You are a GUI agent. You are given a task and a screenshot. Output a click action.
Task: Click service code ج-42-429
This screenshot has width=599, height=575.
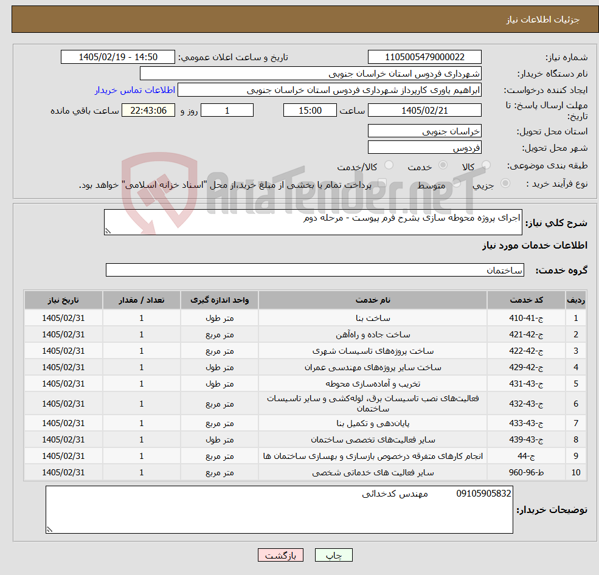pos(526,367)
